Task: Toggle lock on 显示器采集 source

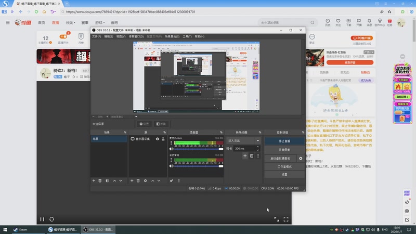Action: 163,139
